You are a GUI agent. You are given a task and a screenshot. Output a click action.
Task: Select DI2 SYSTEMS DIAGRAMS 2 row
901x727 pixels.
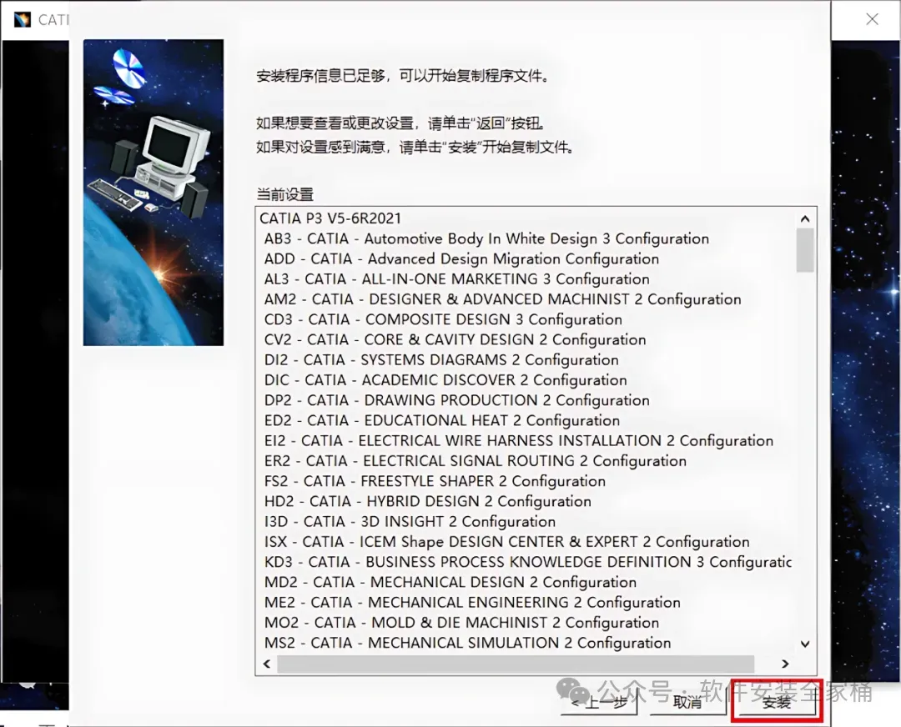(441, 359)
